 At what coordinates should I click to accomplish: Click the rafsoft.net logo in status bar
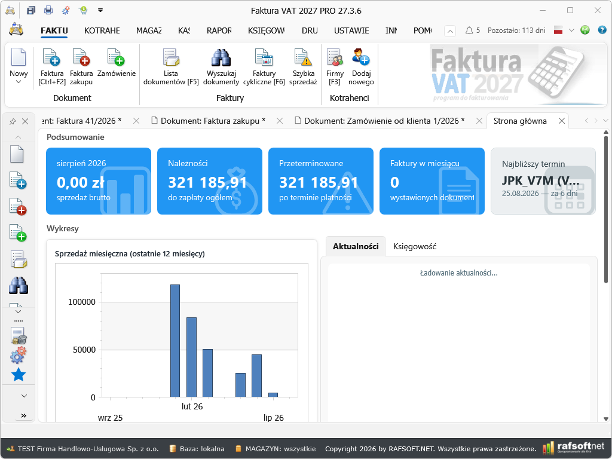573,447
